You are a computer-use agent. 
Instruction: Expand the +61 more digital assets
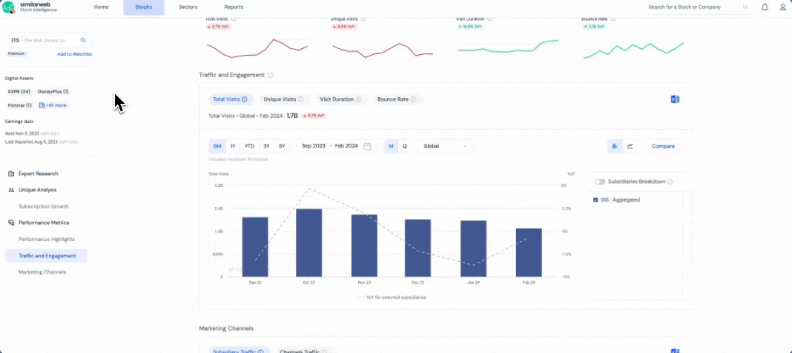pyautogui.click(x=53, y=105)
